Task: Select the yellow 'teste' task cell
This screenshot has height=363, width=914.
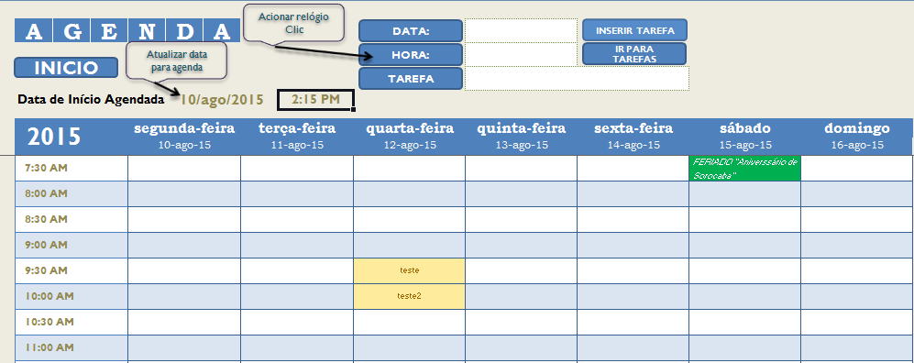Action: [x=409, y=270]
